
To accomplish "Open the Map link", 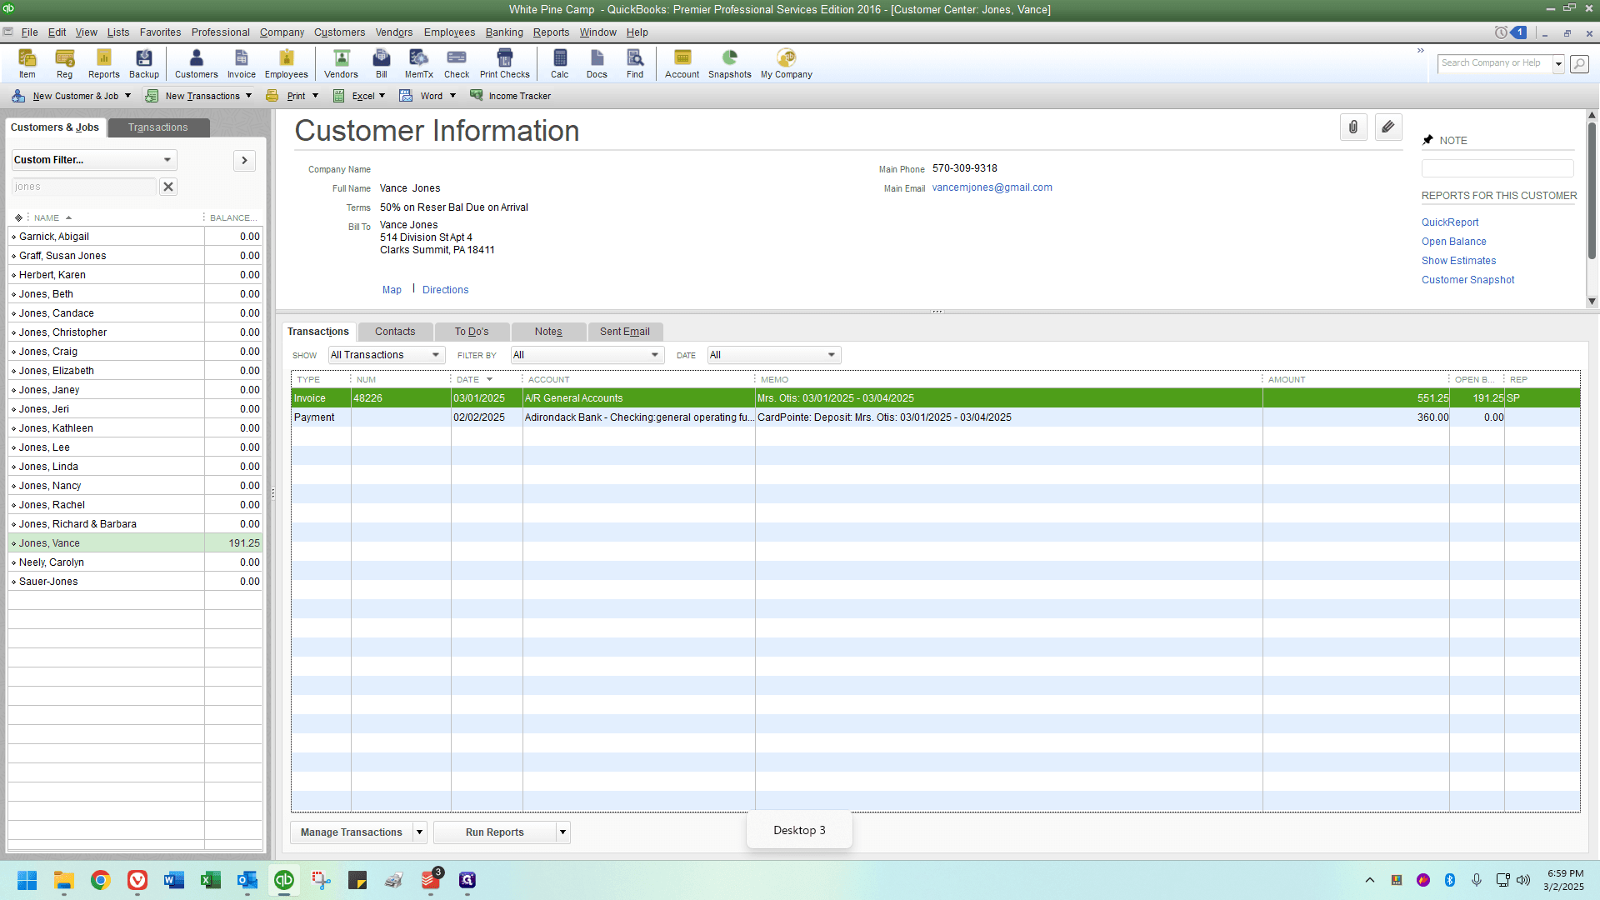I will coord(392,290).
